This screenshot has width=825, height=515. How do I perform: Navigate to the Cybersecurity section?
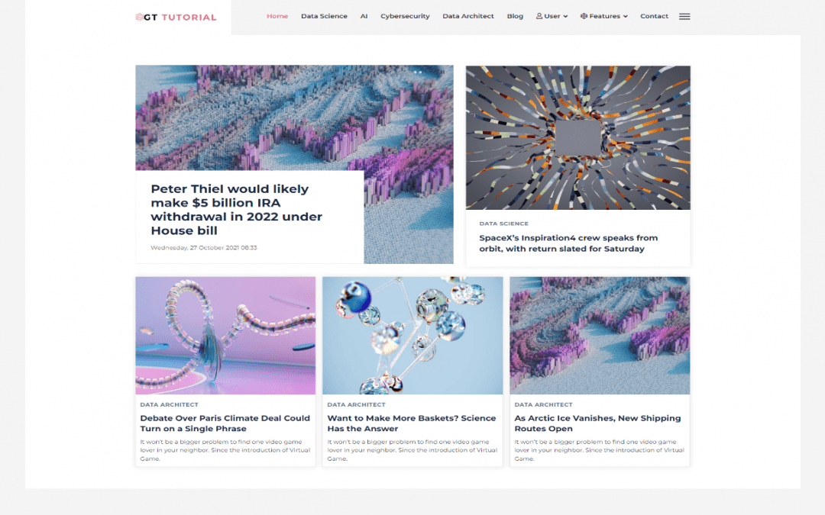pos(405,16)
